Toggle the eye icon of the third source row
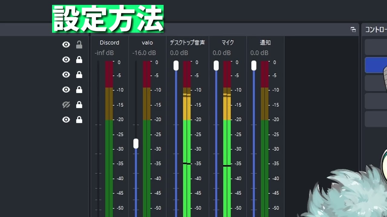Screen dimensions: 387x217 point(66,74)
